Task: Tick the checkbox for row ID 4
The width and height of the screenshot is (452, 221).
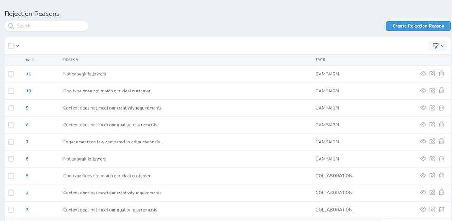Action: pos(11,193)
